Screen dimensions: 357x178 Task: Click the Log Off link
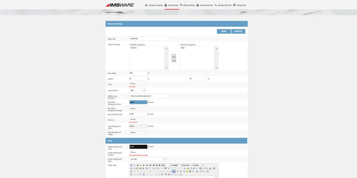click(243, 12)
